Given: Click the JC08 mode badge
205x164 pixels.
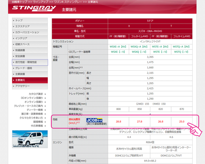Looking at the screenshot, I should pyautogui.click(x=94, y=120).
